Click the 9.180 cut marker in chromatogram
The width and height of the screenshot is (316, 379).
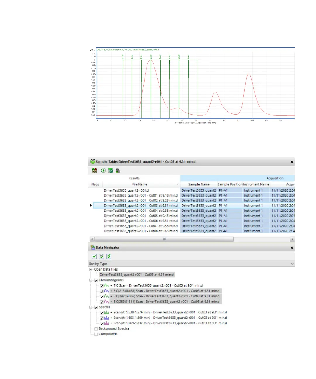point(123,57)
